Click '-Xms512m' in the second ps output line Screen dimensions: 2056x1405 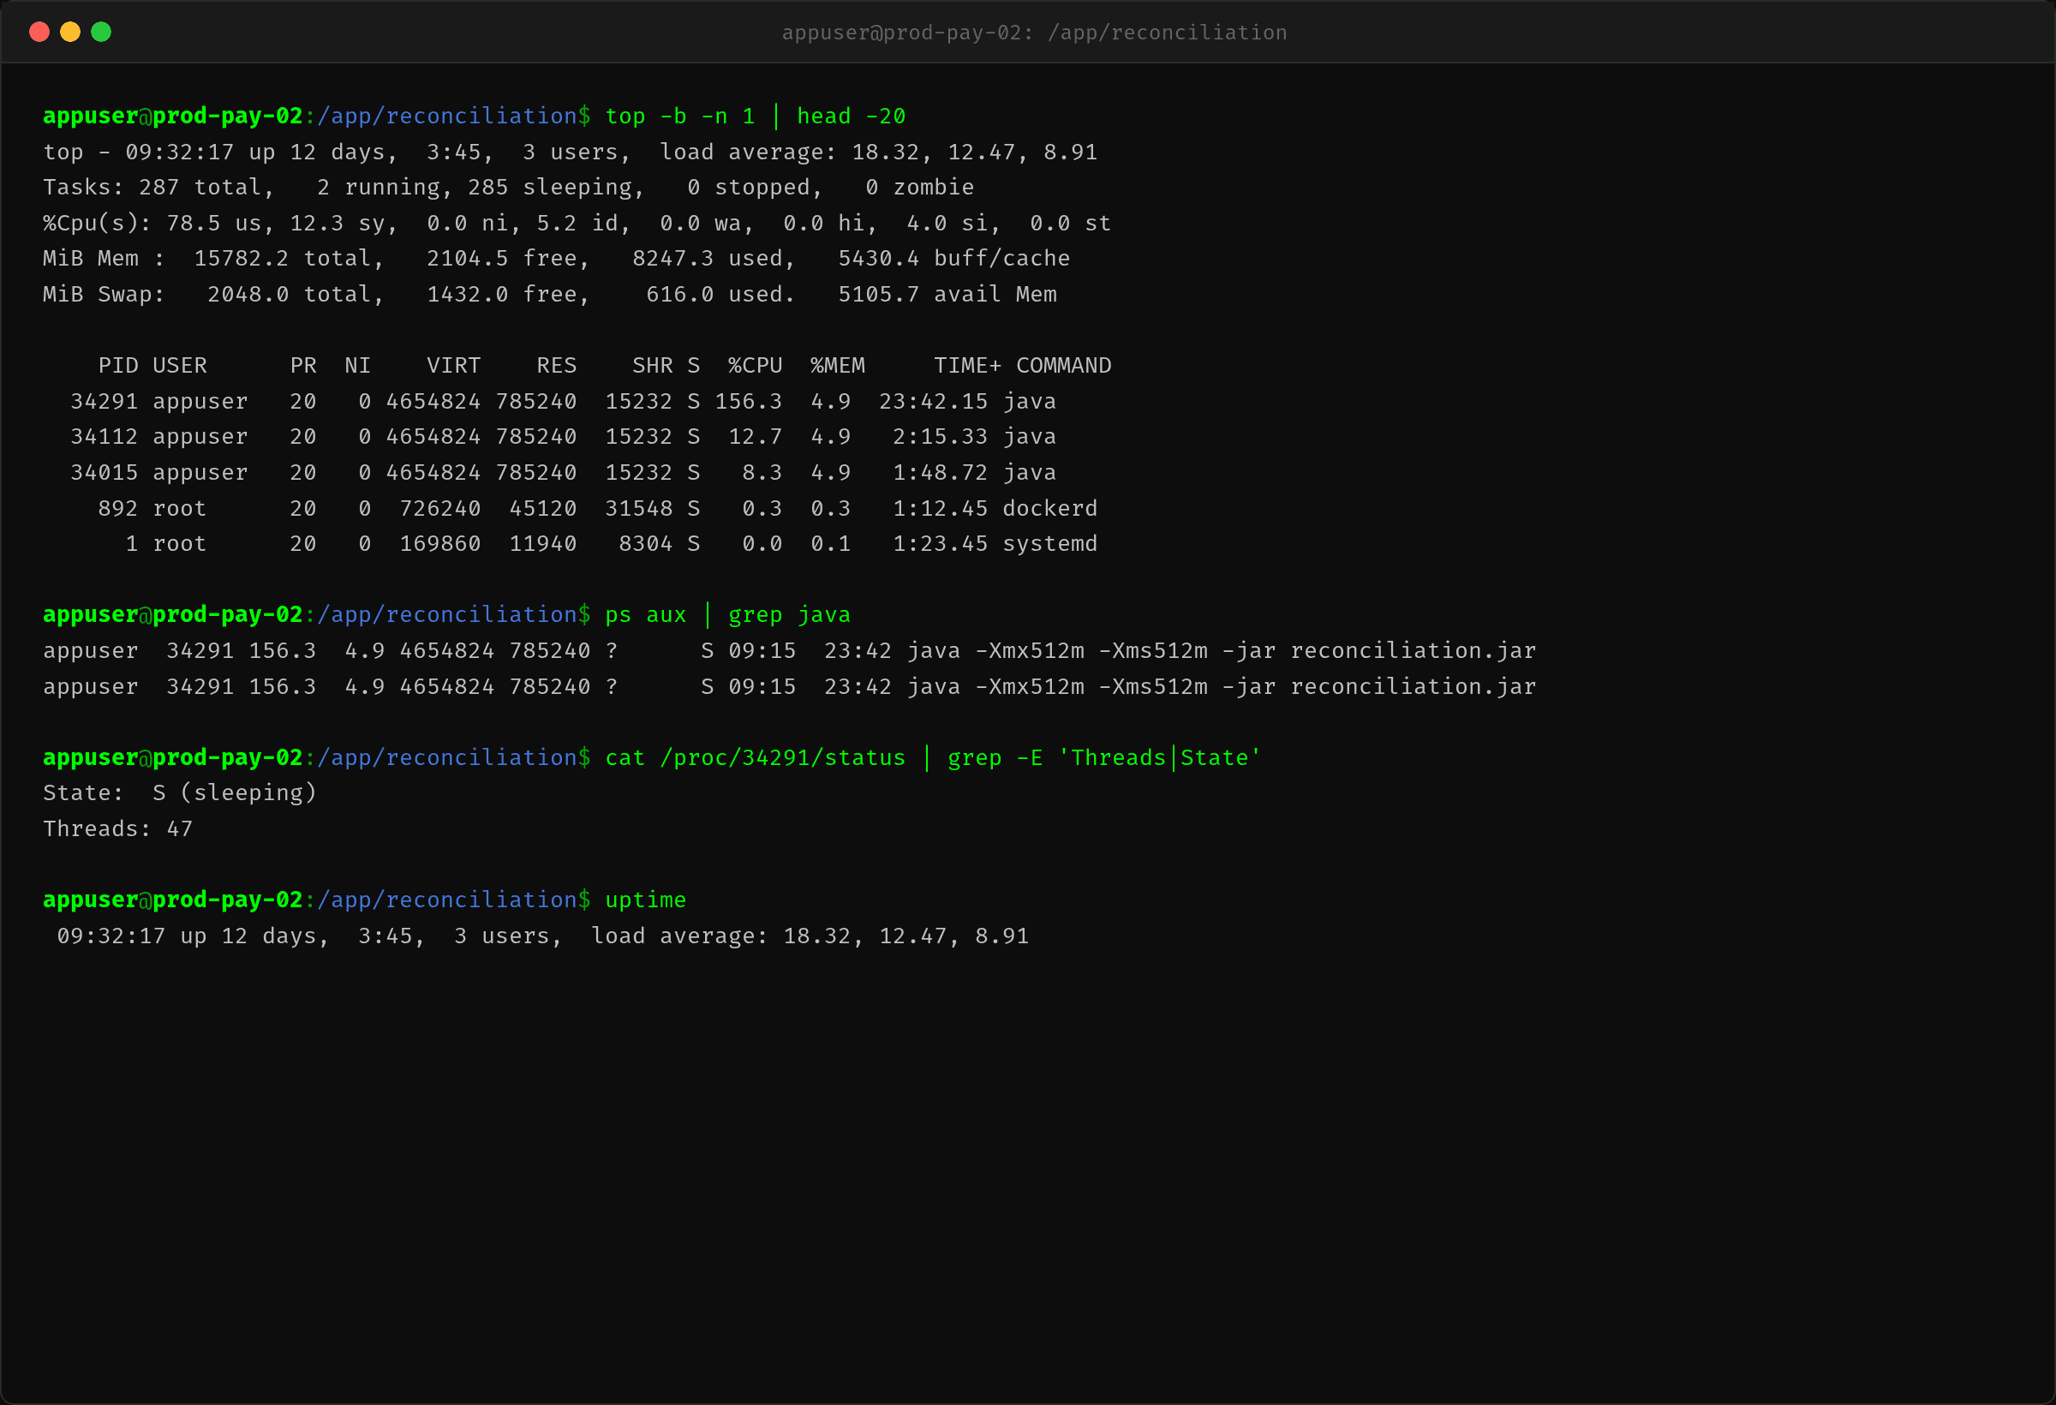pyautogui.click(x=1153, y=686)
